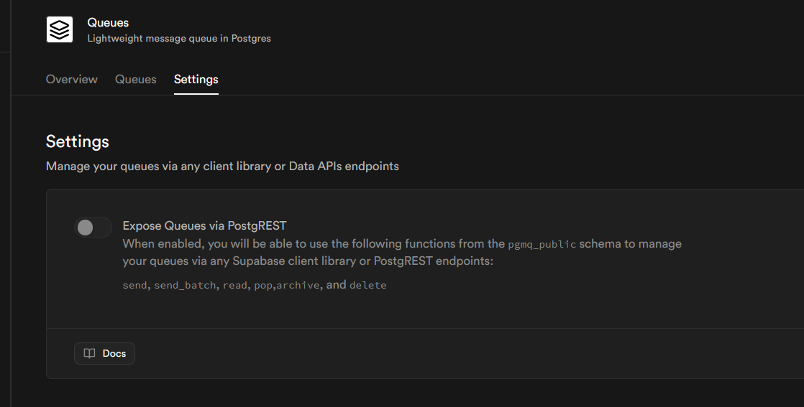Enable the Expose Queues via PostgREST switch
Viewport: 804px width, 407px height.
(93, 228)
